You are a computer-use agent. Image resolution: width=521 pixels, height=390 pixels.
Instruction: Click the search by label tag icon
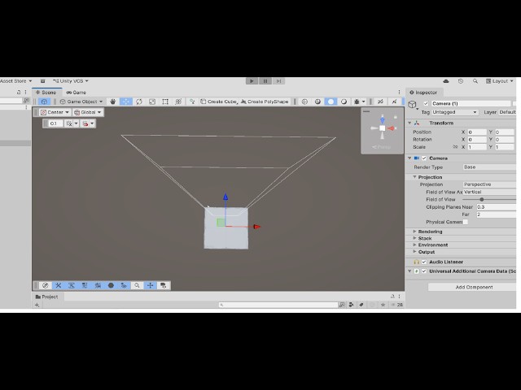tap(361, 305)
